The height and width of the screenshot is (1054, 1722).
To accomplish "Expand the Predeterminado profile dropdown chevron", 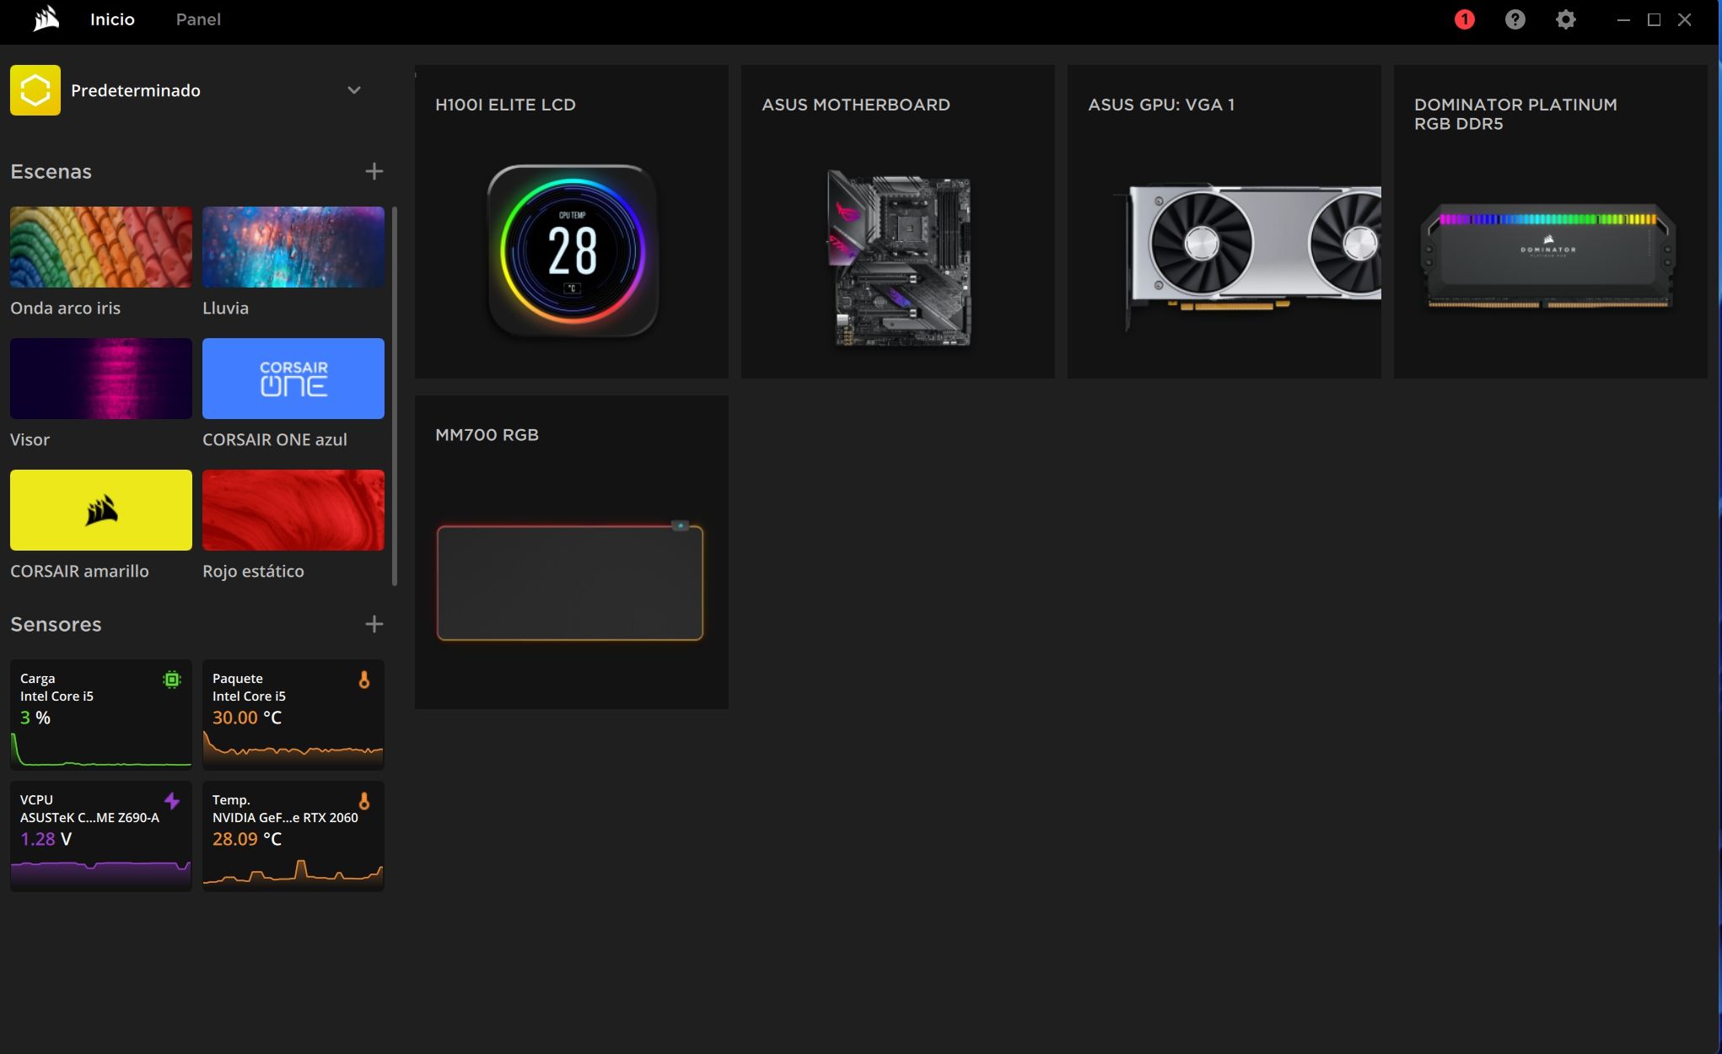I will point(354,90).
